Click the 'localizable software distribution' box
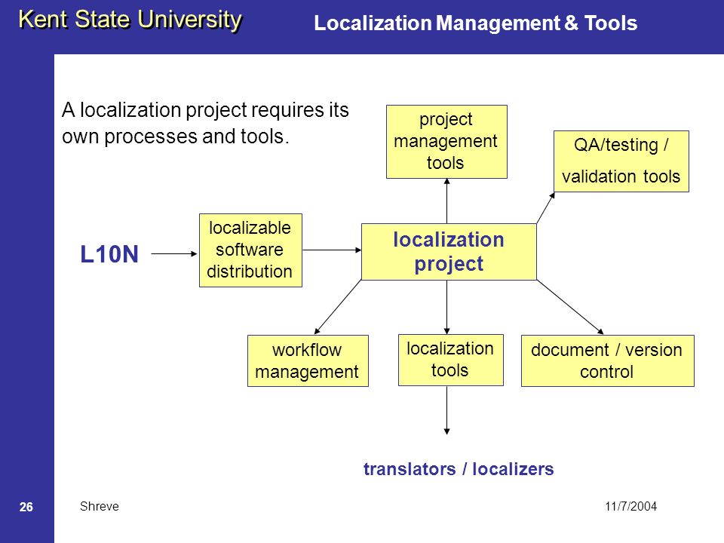Screen dimensions: 724x543 click(250, 250)
